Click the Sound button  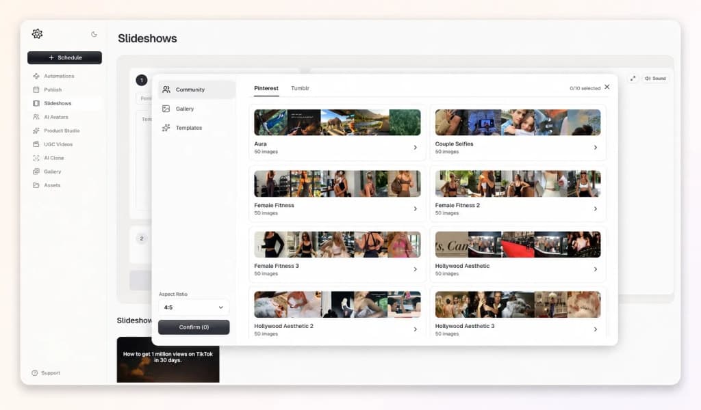[655, 79]
